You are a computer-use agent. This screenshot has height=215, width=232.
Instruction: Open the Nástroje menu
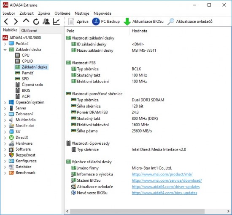(x=82, y=13)
